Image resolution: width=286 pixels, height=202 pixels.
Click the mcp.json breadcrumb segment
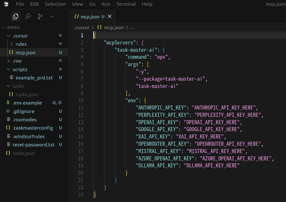tap(114, 28)
